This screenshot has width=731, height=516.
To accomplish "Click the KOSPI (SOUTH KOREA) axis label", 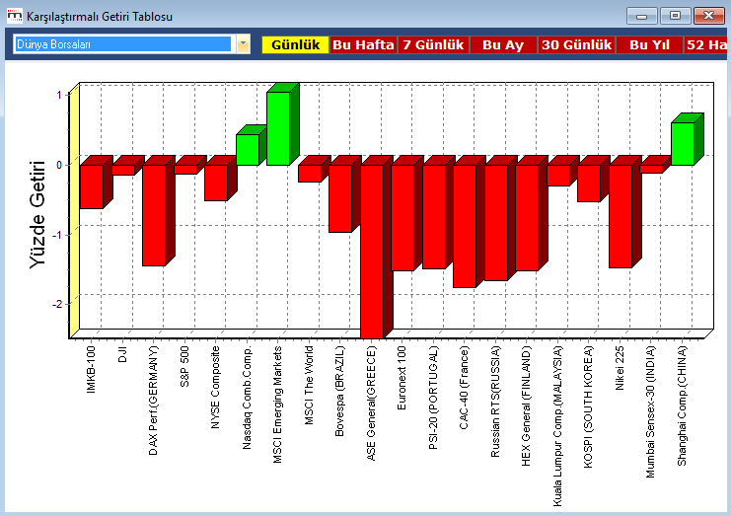I will coord(588,406).
